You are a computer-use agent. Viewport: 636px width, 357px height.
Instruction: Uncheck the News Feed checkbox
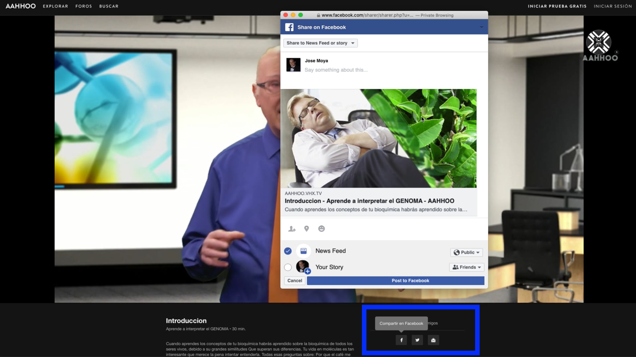point(288,251)
